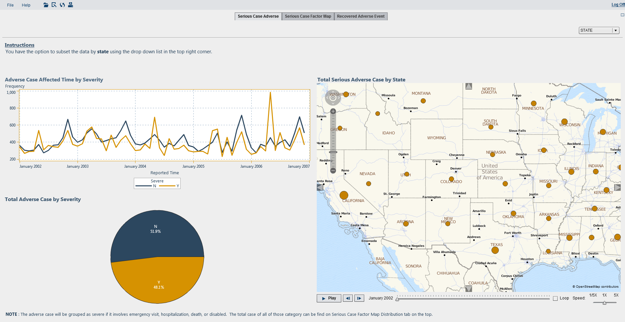Enable the Loop checkbox
Image resolution: width=625 pixels, height=322 pixels.
point(555,298)
